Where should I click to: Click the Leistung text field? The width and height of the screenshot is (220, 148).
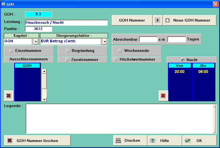coord(66,23)
